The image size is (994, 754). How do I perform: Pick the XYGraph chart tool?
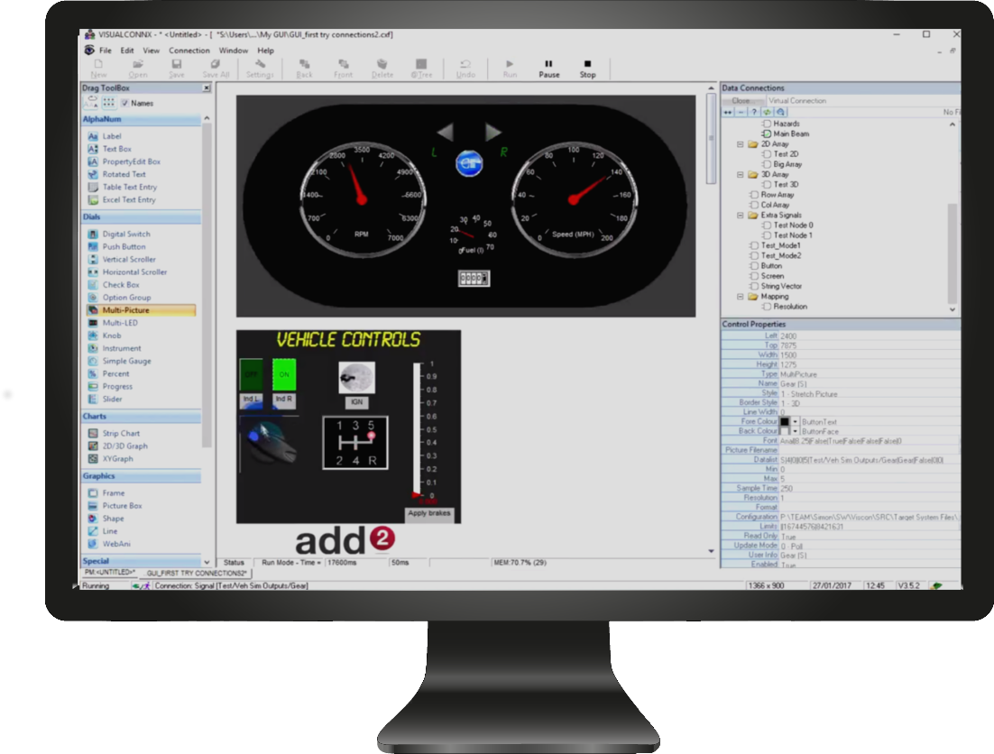click(x=120, y=458)
